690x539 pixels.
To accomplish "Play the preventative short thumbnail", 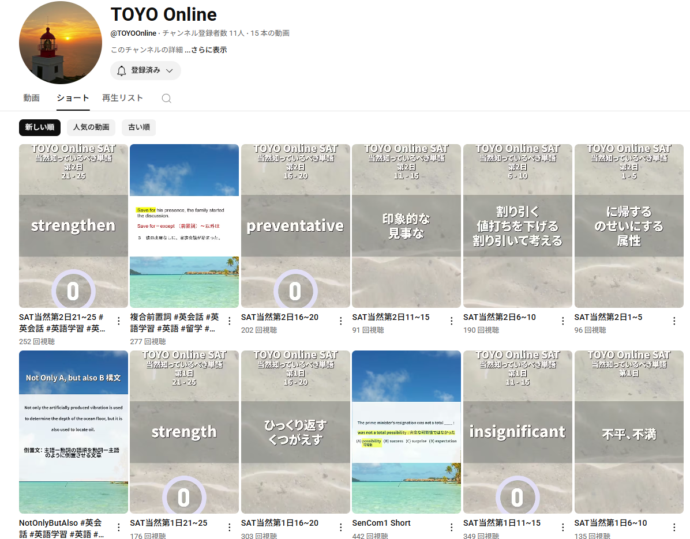I will tap(296, 226).
